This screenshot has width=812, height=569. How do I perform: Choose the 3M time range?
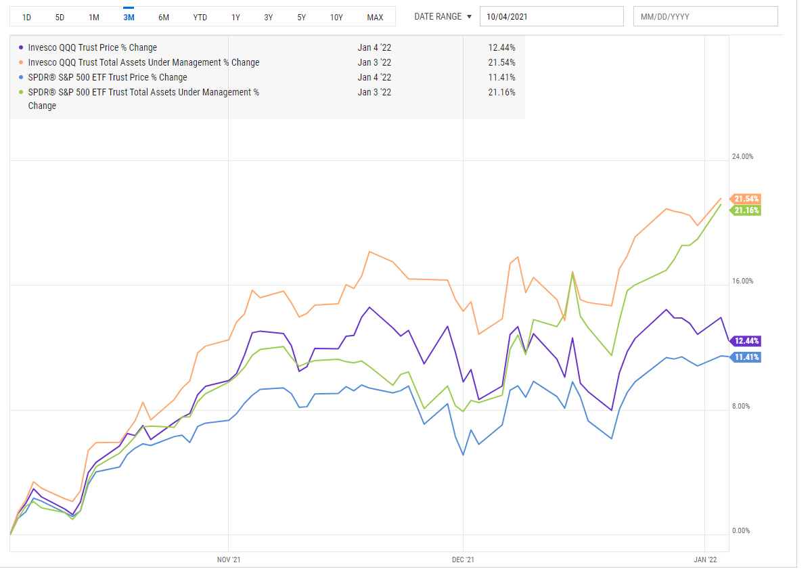click(129, 17)
